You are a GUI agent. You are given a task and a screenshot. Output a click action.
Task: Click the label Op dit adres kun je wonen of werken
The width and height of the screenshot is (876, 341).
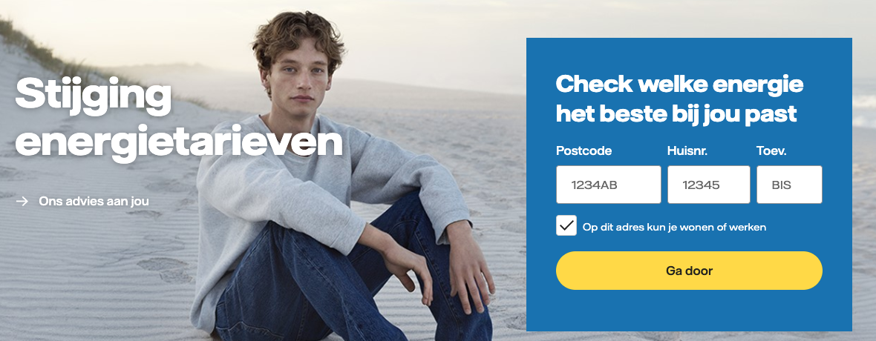674,227
